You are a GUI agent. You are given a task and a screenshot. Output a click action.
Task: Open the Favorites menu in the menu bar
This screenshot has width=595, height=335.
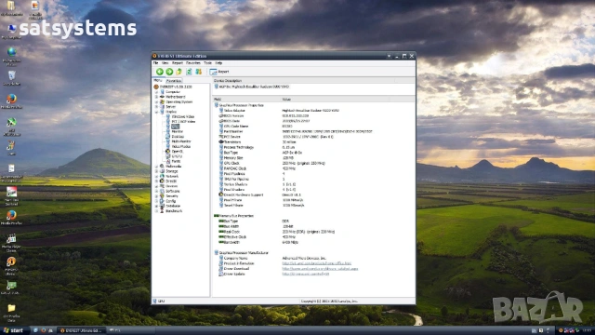point(193,62)
